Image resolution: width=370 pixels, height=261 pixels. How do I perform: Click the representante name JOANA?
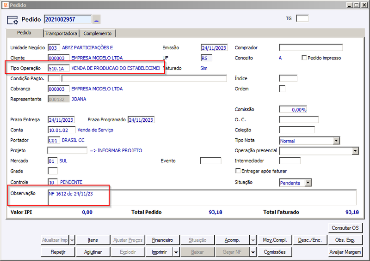[79, 99]
